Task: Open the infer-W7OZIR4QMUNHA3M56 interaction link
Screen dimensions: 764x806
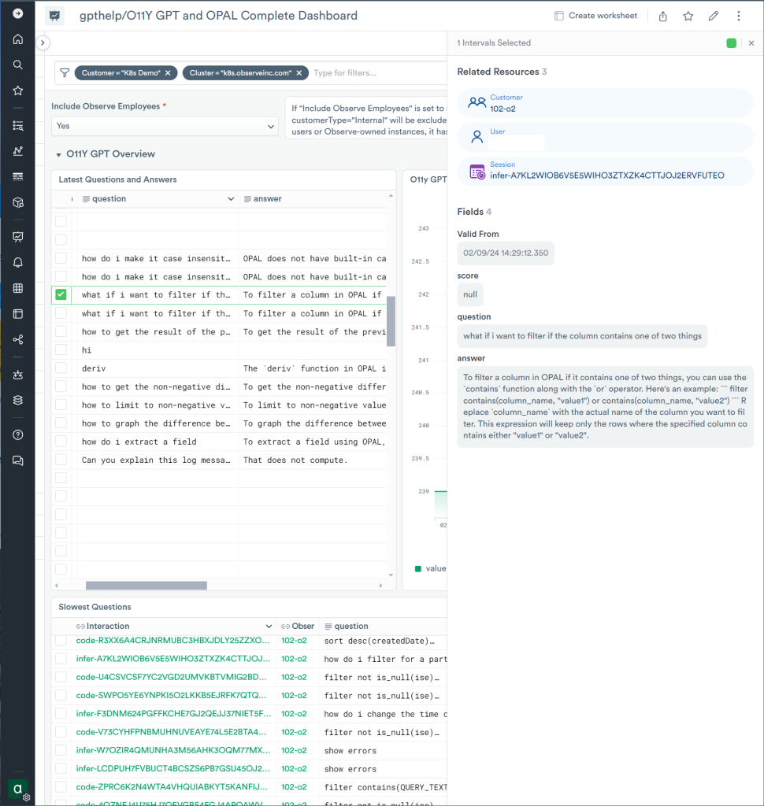Action: 172,750
